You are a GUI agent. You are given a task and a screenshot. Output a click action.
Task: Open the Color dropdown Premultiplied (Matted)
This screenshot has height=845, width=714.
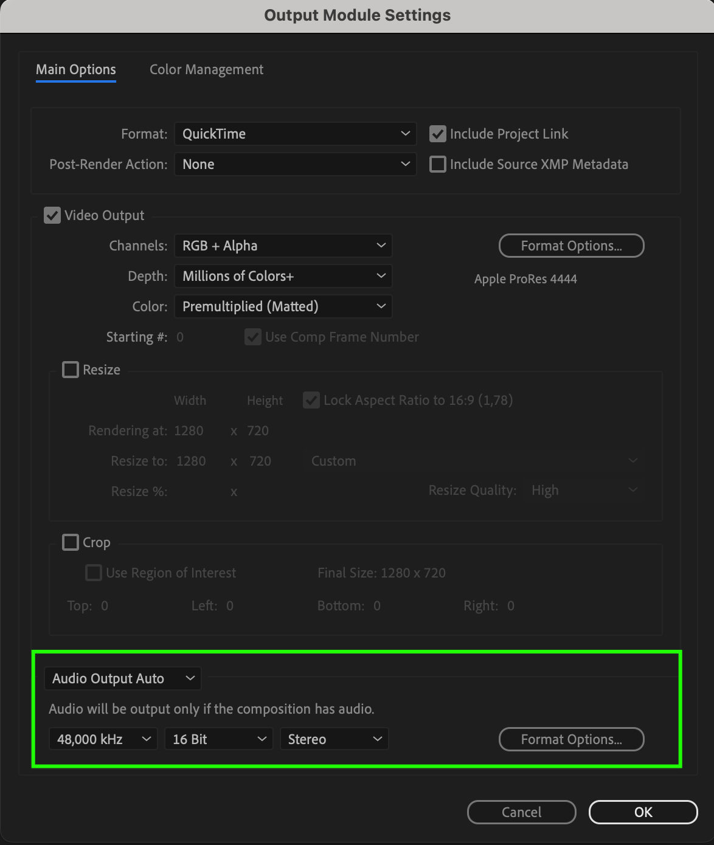pos(283,306)
